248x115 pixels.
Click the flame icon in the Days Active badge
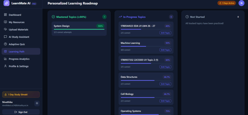click(x=220, y=3)
